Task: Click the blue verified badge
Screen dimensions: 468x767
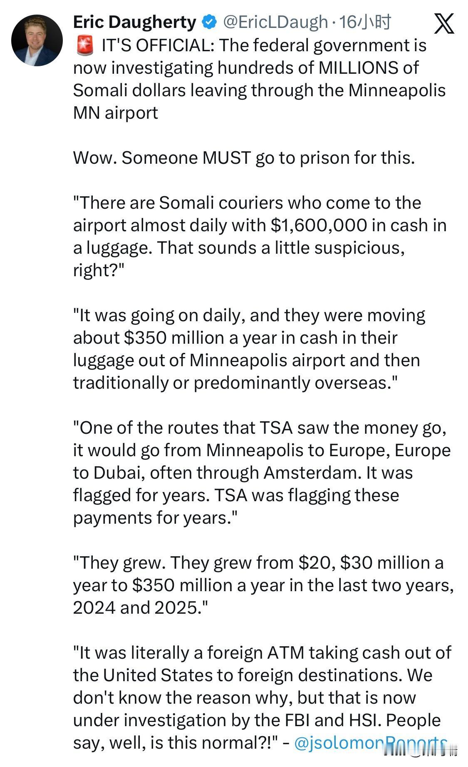Action: pyautogui.click(x=209, y=22)
